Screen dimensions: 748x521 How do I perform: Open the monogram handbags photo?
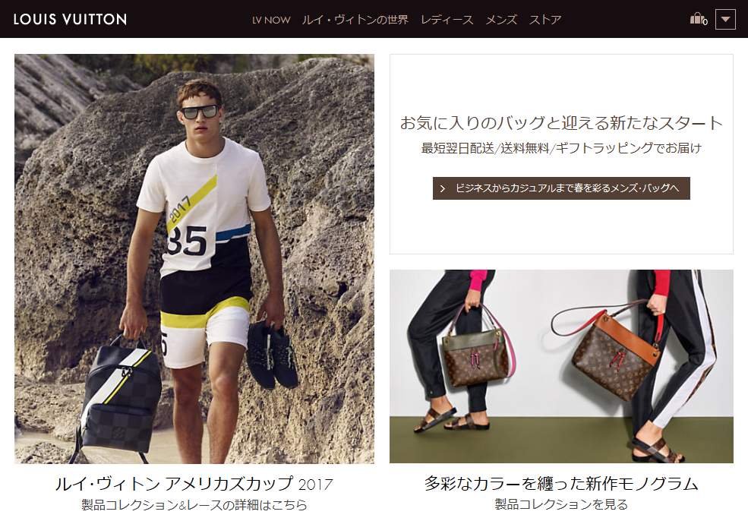(x=561, y=366)
